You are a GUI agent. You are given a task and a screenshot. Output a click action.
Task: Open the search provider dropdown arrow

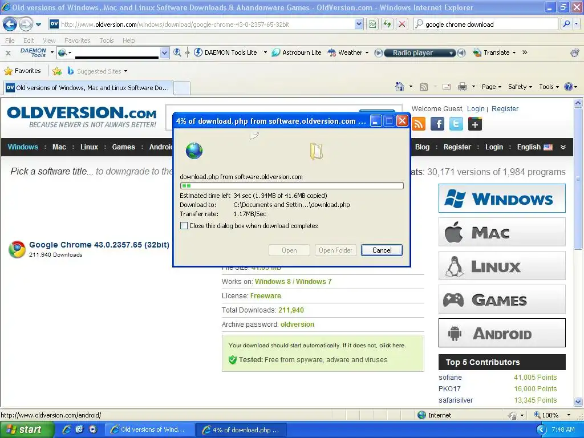coord(577,24)
